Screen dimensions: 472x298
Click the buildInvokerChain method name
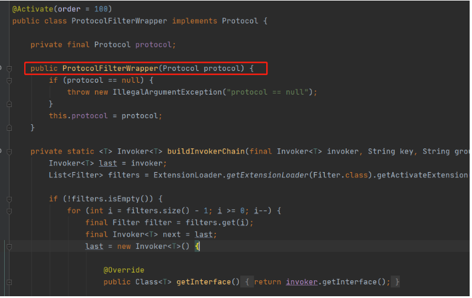point(206,152)
